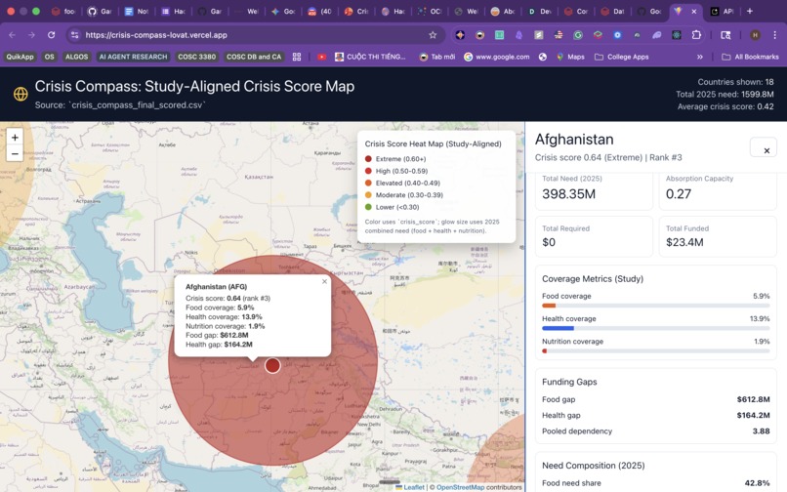Open the AI AGENT RESEARCH bookmark

click(x=133, y=57)
